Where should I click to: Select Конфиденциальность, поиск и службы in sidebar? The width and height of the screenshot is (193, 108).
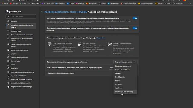(x=21, y=26)
